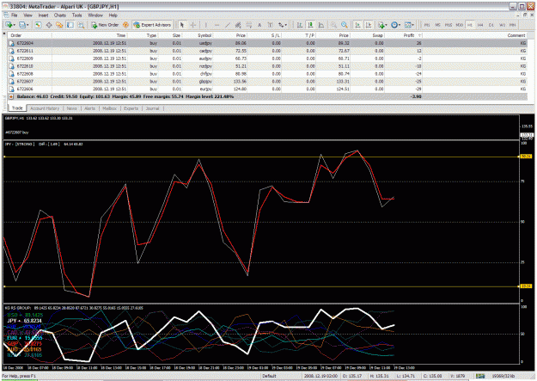This screenshot has height=381, width=537.
Task: Select the cursor arrow tool
Action: click(182, 25)
